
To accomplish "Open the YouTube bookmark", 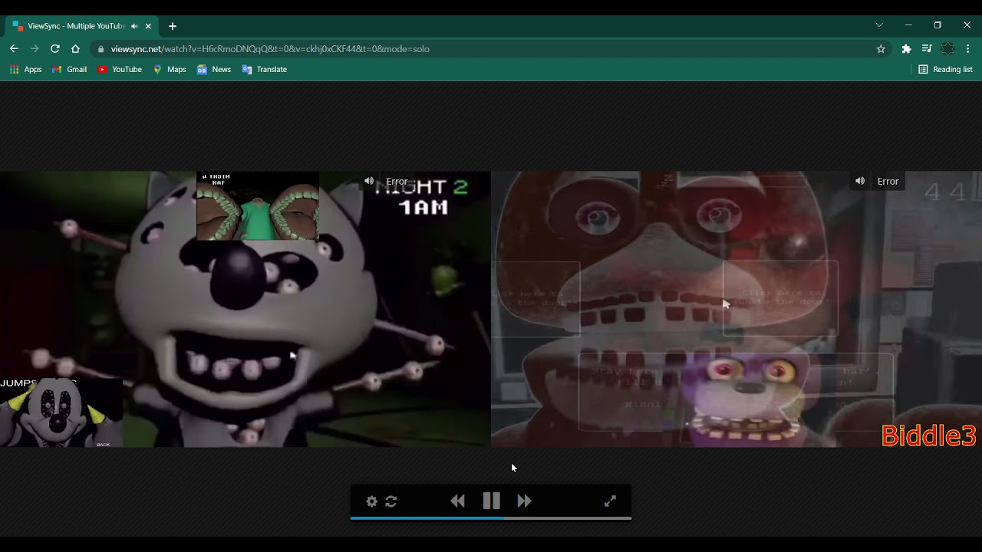I will coord(120,69).
